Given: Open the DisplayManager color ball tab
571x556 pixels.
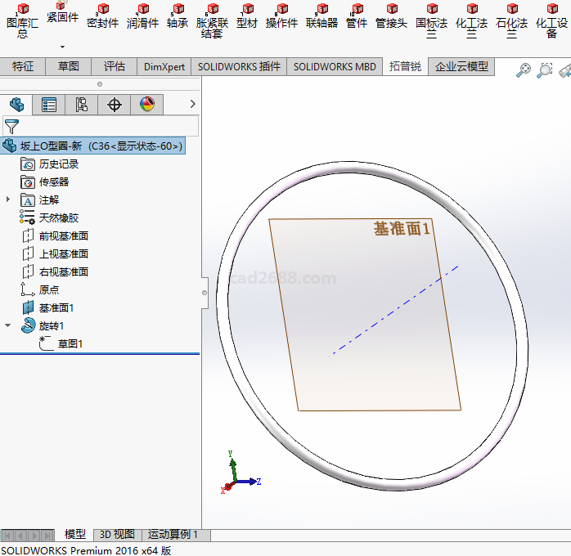Looking at the screenshot, I should [x=147, y=104].
